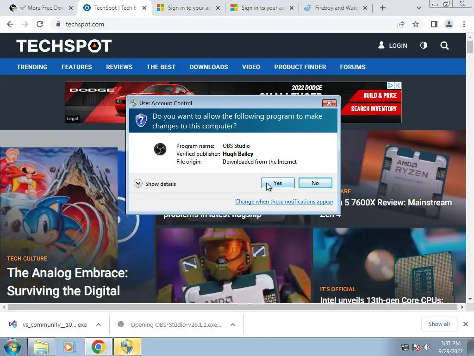Switch to first Sign in to your account tab
This screenshot has height=356, width=474.
(189, 8)
